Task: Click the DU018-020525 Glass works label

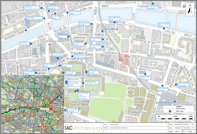Action: click(x=183, y=84)
